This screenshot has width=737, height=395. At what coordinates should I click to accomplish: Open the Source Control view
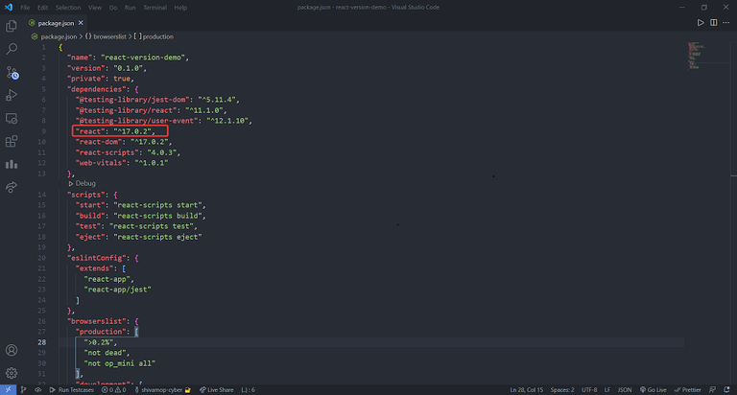coord(12,72)
